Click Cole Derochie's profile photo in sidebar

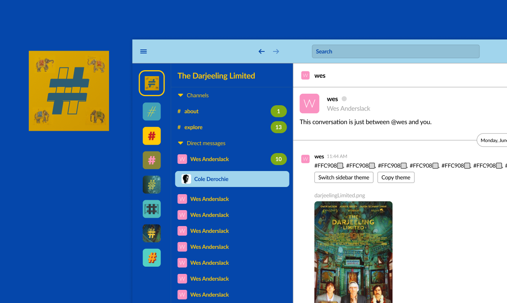[186, 179]
